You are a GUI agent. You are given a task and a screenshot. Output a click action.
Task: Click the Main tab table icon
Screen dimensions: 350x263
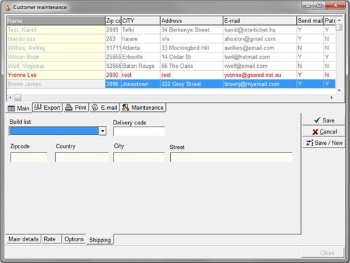click(11, 108)
